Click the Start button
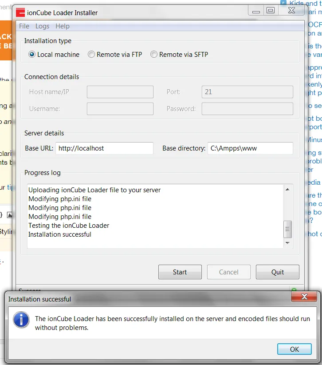This screenshot has width=322, height=365. click(x=180, y=272)
